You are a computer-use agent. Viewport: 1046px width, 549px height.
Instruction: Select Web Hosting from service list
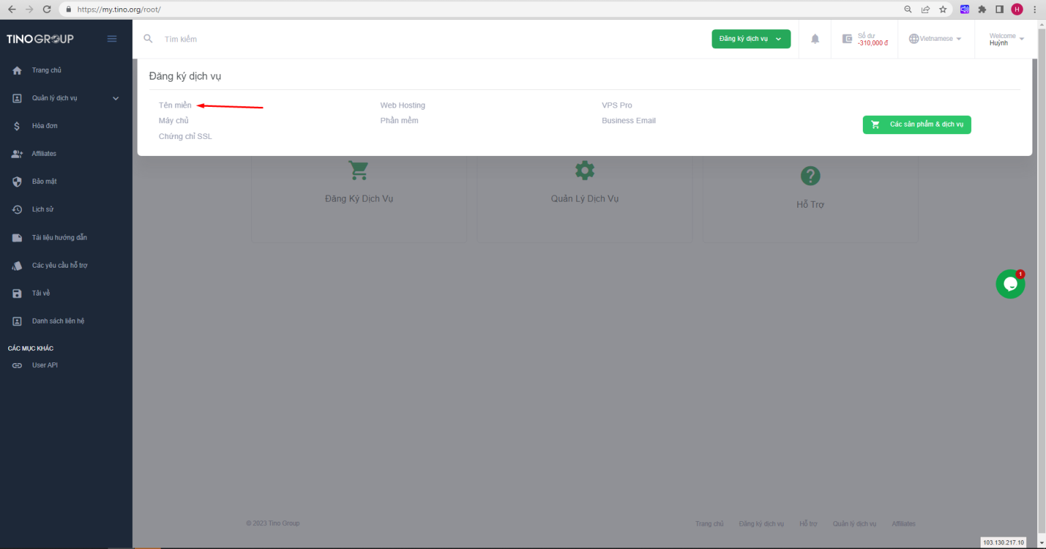point(402,105)
